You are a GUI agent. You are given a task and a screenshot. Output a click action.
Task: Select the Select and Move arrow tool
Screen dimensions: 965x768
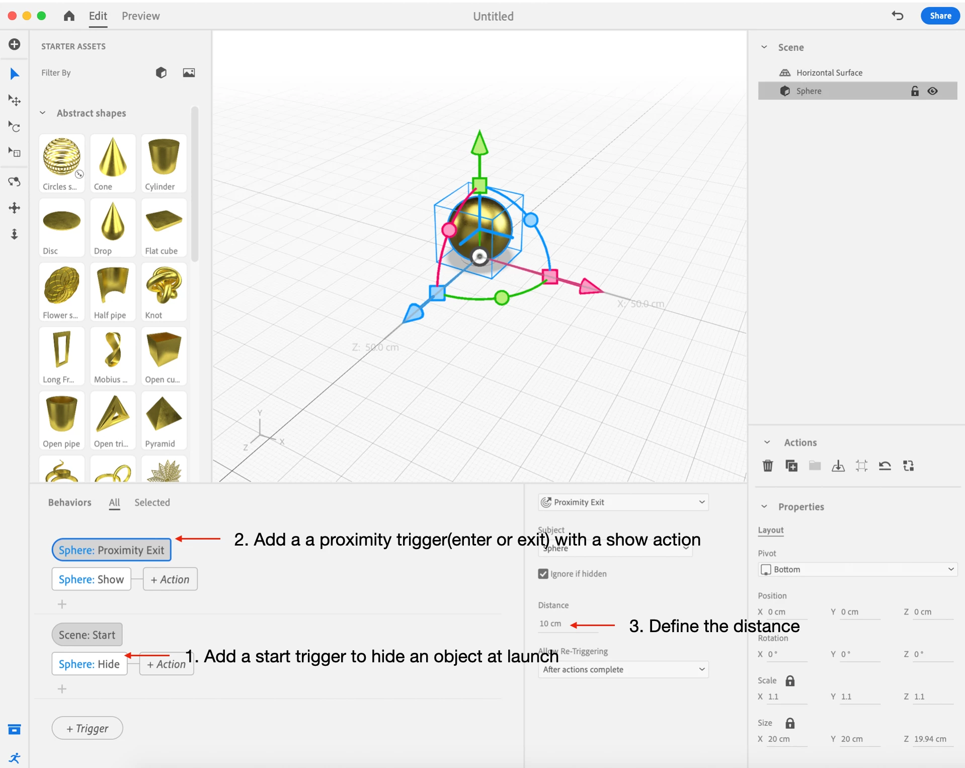pyautogui.click(x=15, y=74)
